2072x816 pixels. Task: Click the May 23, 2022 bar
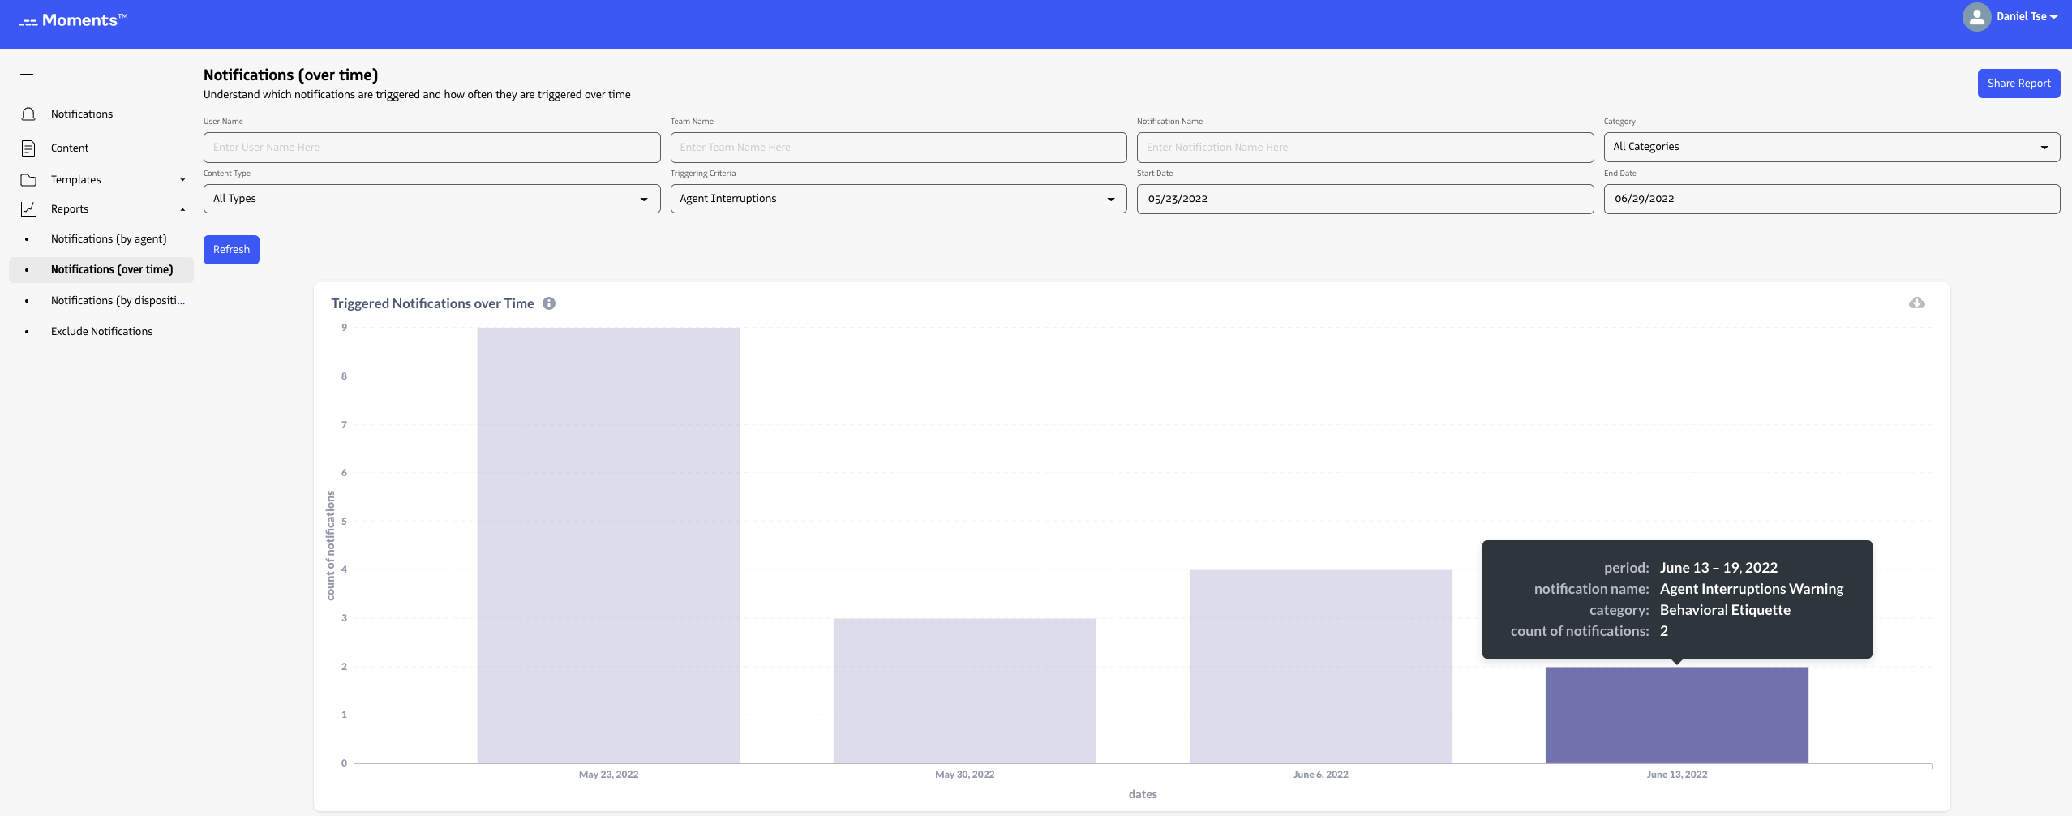click(608, 545)
